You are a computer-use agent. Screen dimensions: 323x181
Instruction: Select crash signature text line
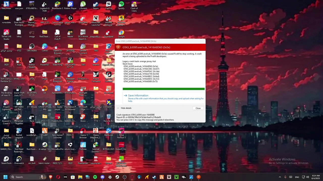point(136,115)
